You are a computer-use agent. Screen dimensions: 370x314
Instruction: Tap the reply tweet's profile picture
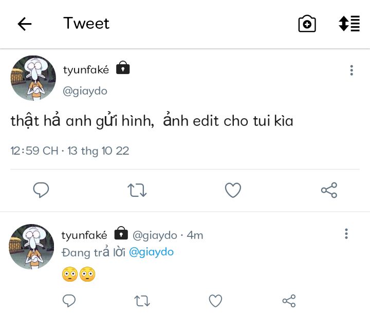pos(31,247)
